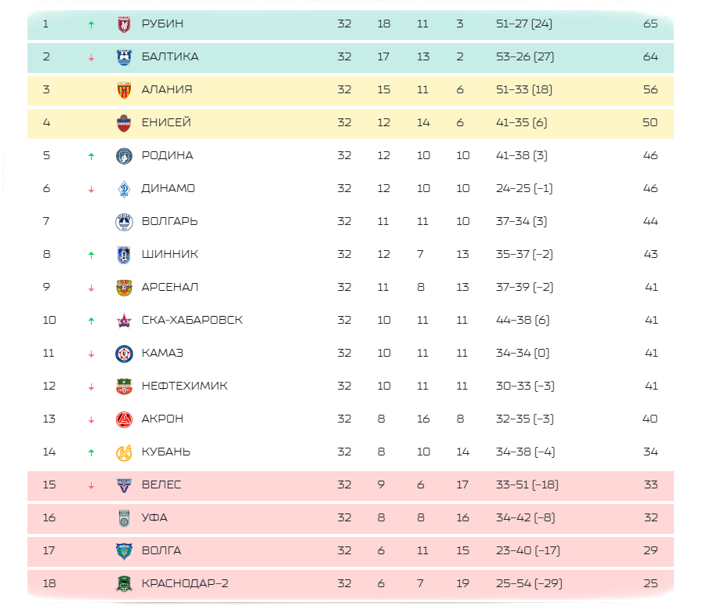Click the Акрон red circular logo

[x=124, y=420]
